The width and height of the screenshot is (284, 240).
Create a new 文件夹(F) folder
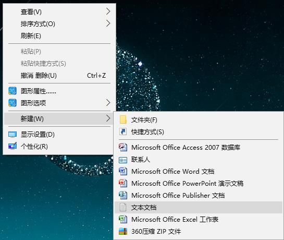pyautogui.click(x=199, y=119)
